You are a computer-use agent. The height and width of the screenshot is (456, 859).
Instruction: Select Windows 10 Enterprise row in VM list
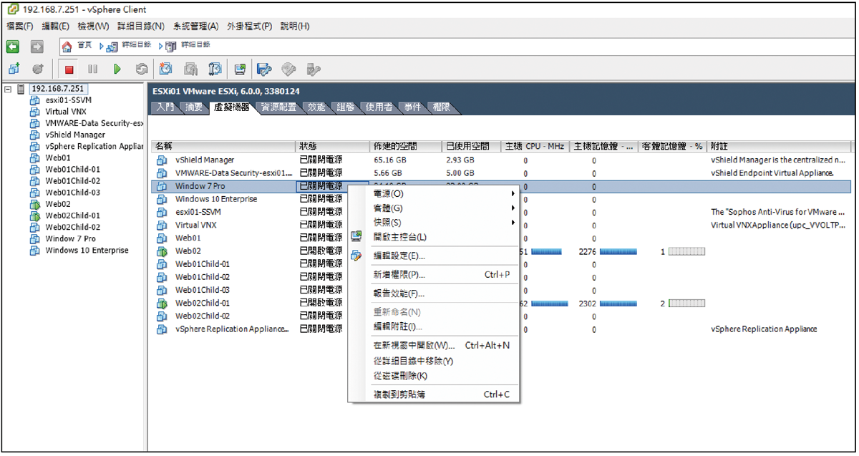503,199
